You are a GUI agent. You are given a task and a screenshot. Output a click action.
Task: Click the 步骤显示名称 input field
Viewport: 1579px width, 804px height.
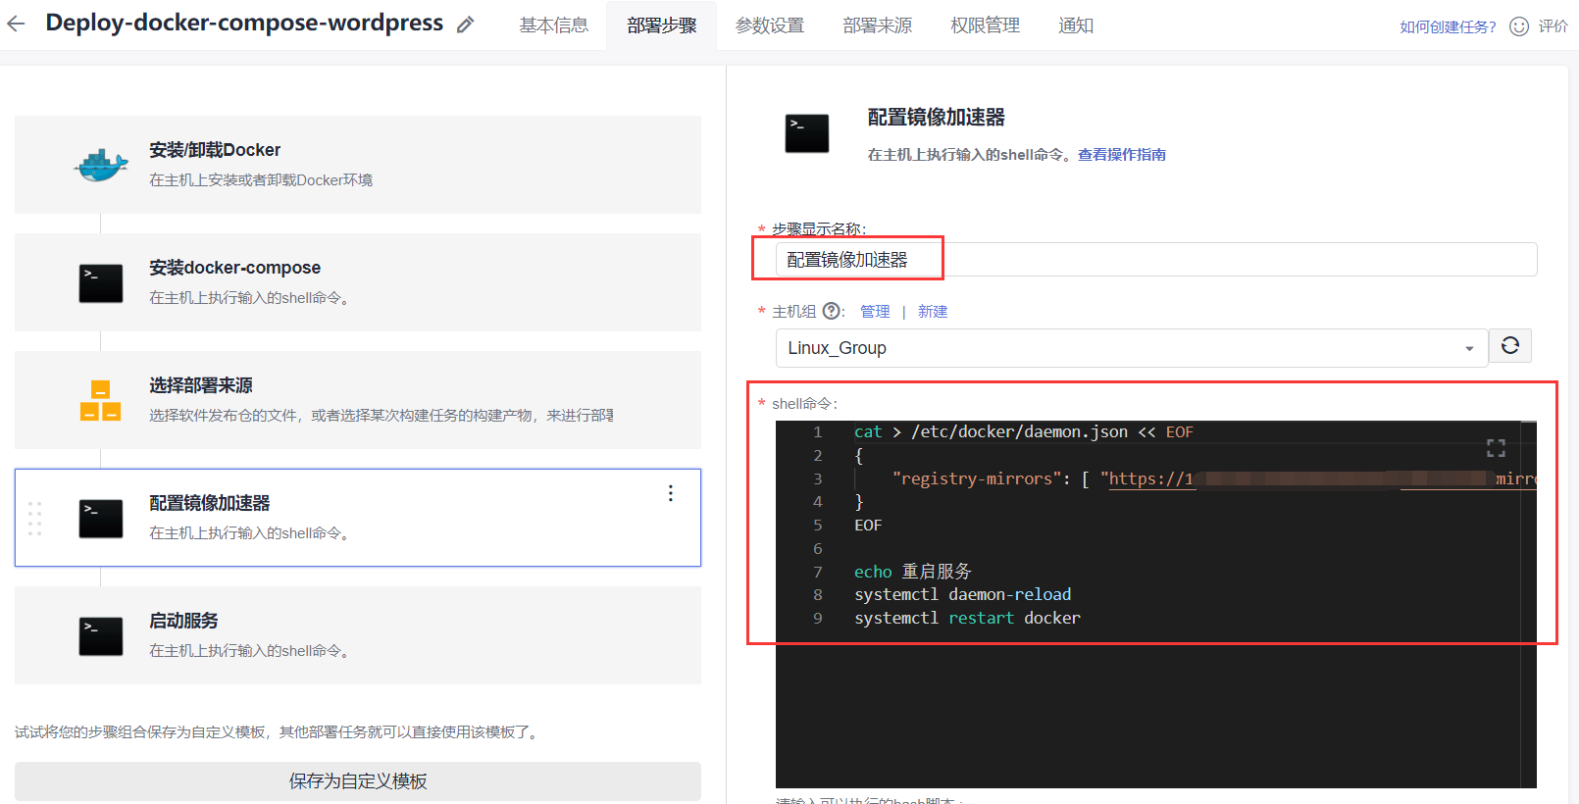point(1156,260)
